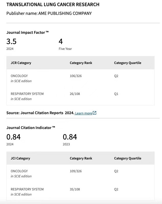Select the Oncology row in the JCR table
162x204 pixels.
click(x=19, y=76)
